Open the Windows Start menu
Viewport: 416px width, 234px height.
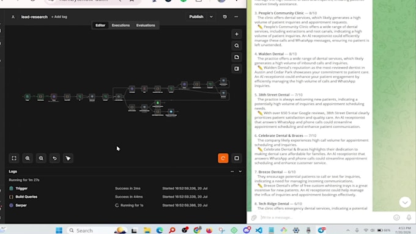(59, 230)
